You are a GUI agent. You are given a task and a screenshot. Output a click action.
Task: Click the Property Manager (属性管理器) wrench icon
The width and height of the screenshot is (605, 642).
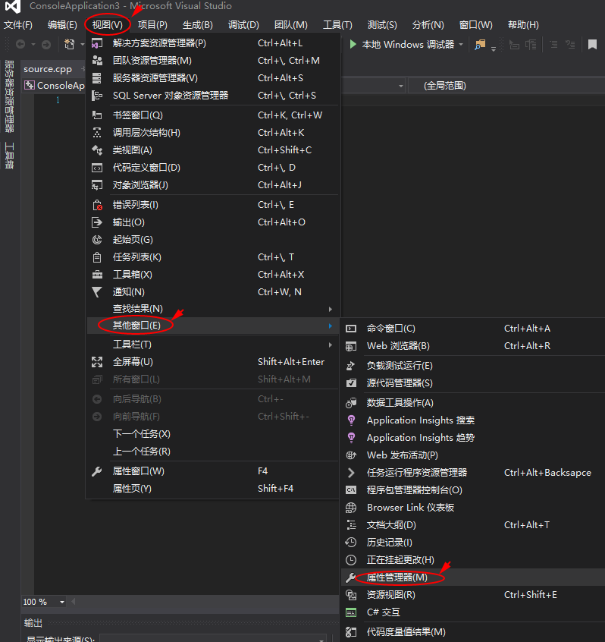coord(351,577)
